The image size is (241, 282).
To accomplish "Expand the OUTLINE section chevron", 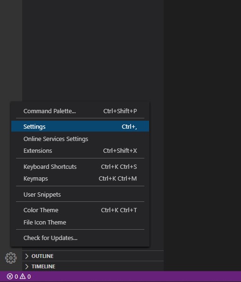I will click(27, 256).
